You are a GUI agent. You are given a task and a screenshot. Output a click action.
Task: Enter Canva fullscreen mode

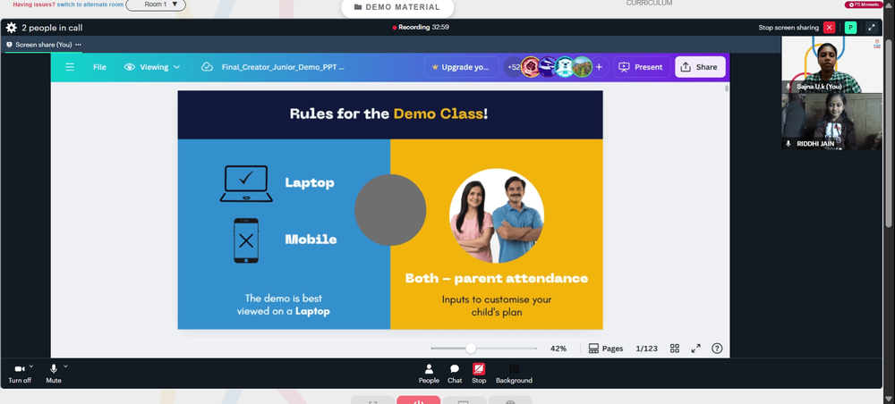695,349
